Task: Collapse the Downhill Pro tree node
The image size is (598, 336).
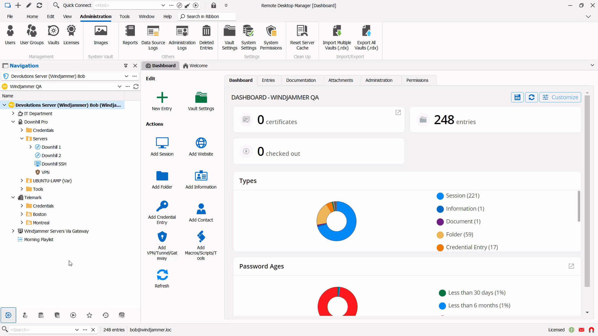Action: 13,122
